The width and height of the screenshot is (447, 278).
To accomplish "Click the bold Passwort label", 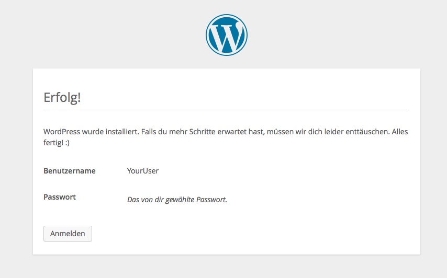I will coord(60,197).
